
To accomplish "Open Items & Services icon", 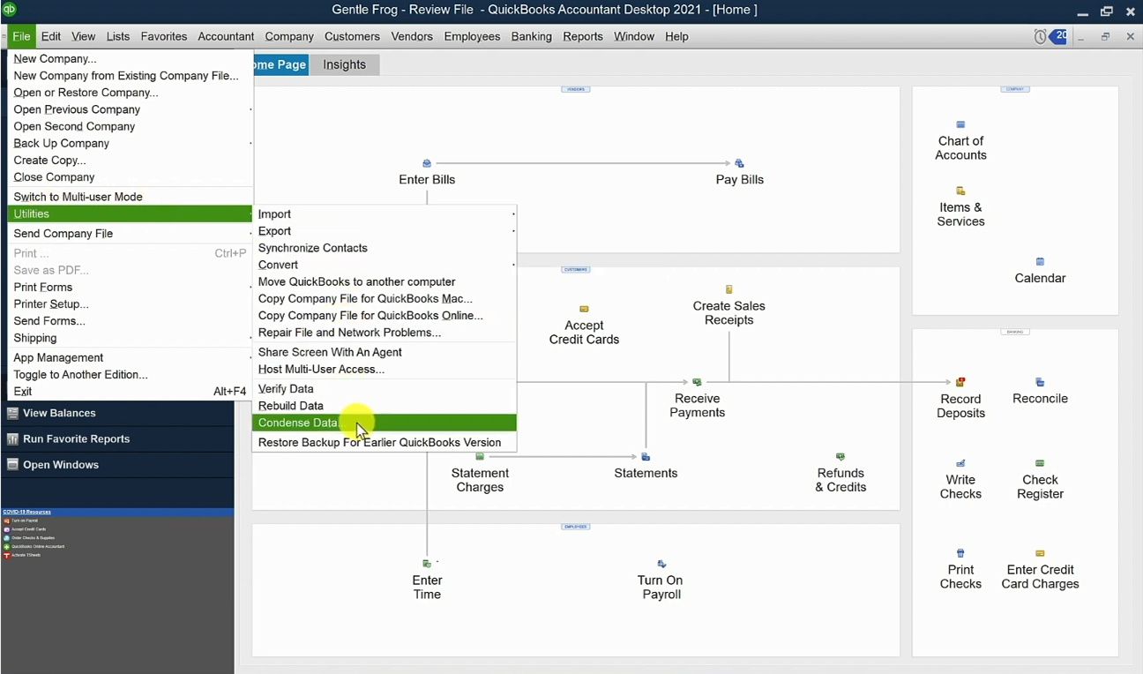I will tap(960, 191).
